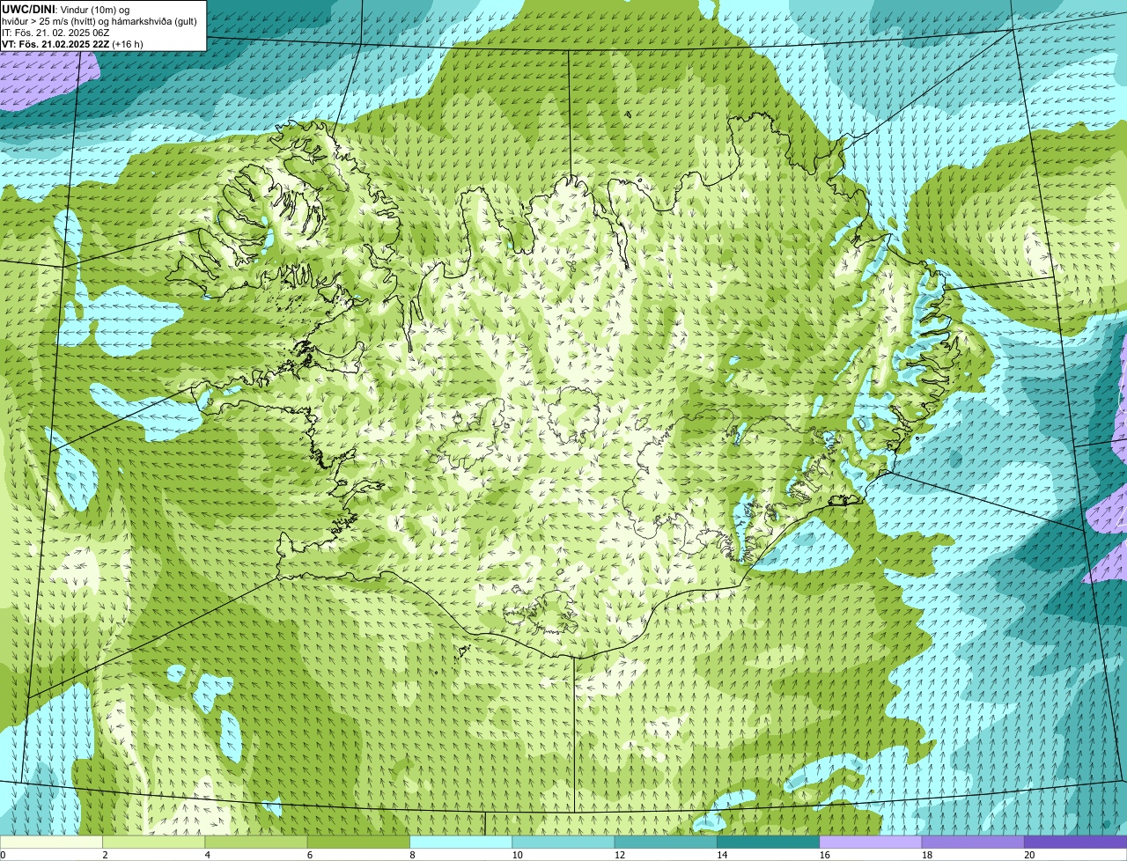Click the legend scale label '10'

pos(516,855)
